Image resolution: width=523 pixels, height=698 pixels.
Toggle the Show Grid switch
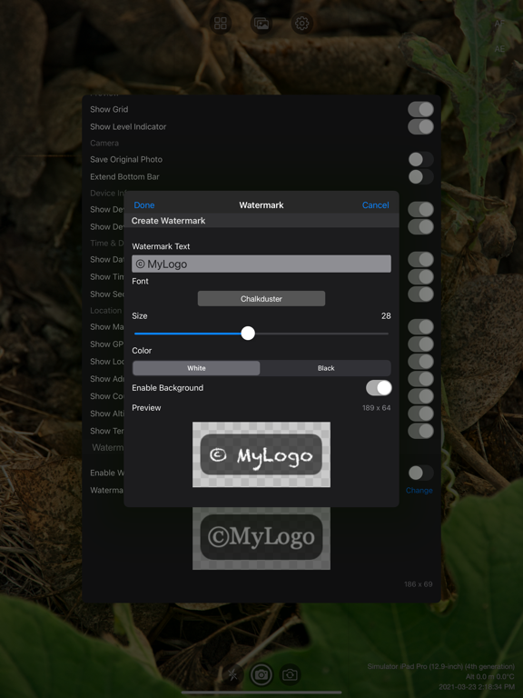coord(420,109)
